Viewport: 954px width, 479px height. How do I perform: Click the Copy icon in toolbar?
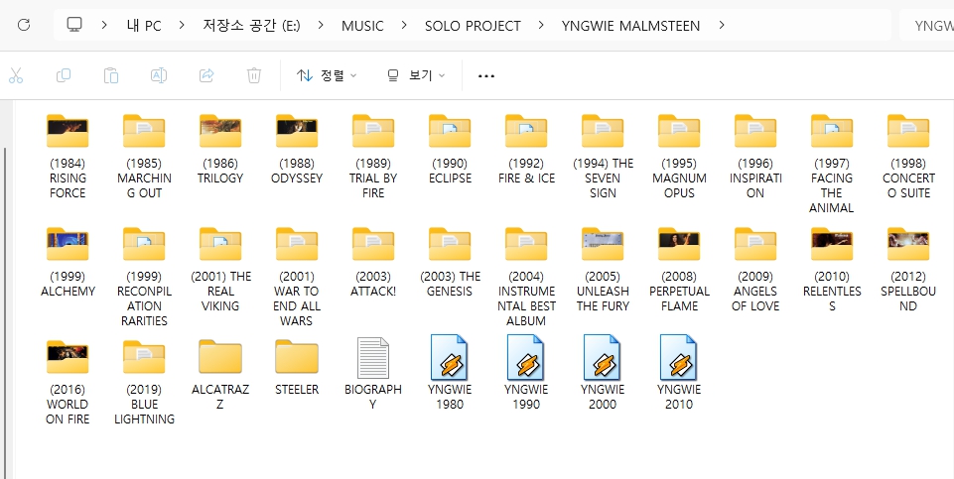64,75
